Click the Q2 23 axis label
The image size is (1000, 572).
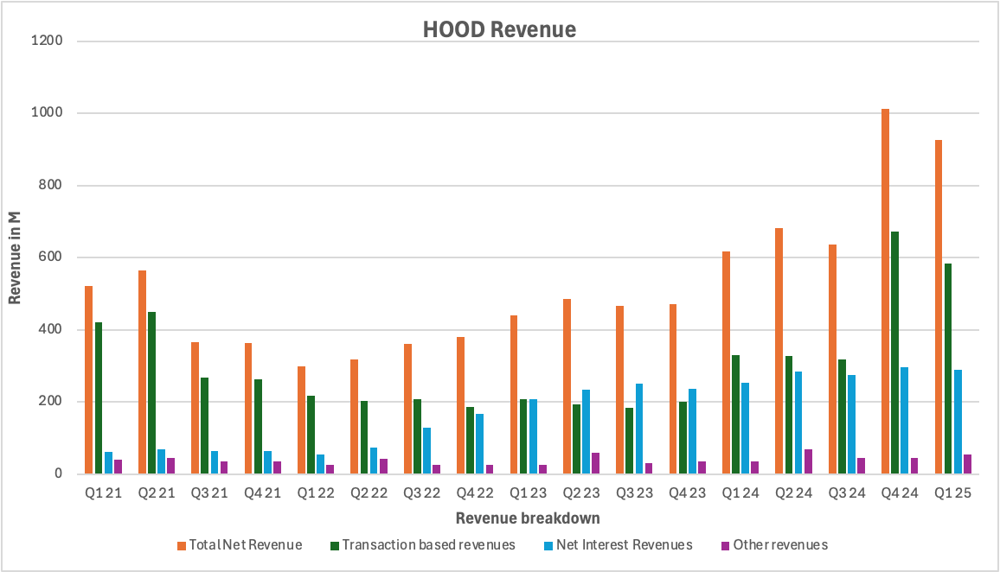pyautogui.click(x=581, y=493)
